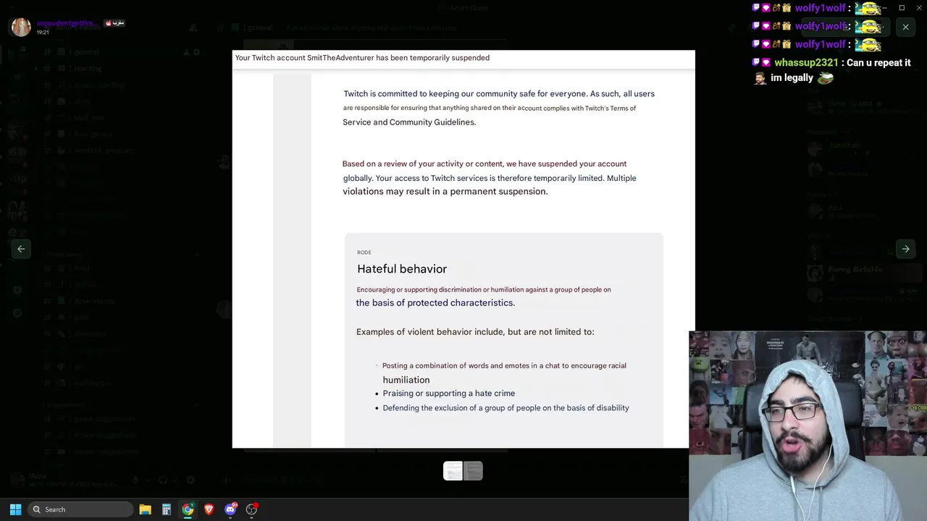Click the 'Hateful behavior' heading in the email
927x521 pixels.
pos(402,268)
